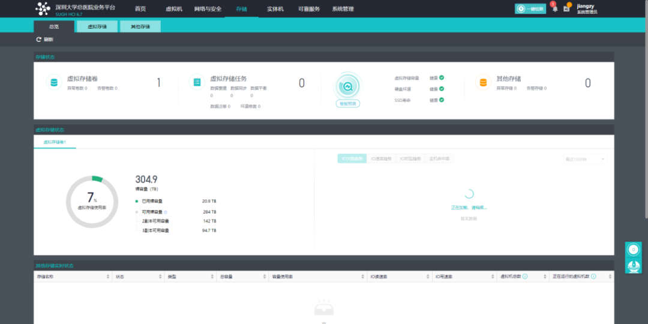Select the IO速率趋势 chart toggle
Screen dimensions: 648x324
381,158
